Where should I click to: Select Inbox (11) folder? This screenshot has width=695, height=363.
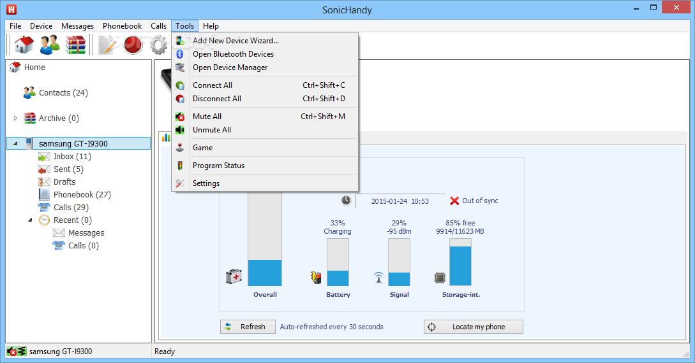(x=72, y=157)
